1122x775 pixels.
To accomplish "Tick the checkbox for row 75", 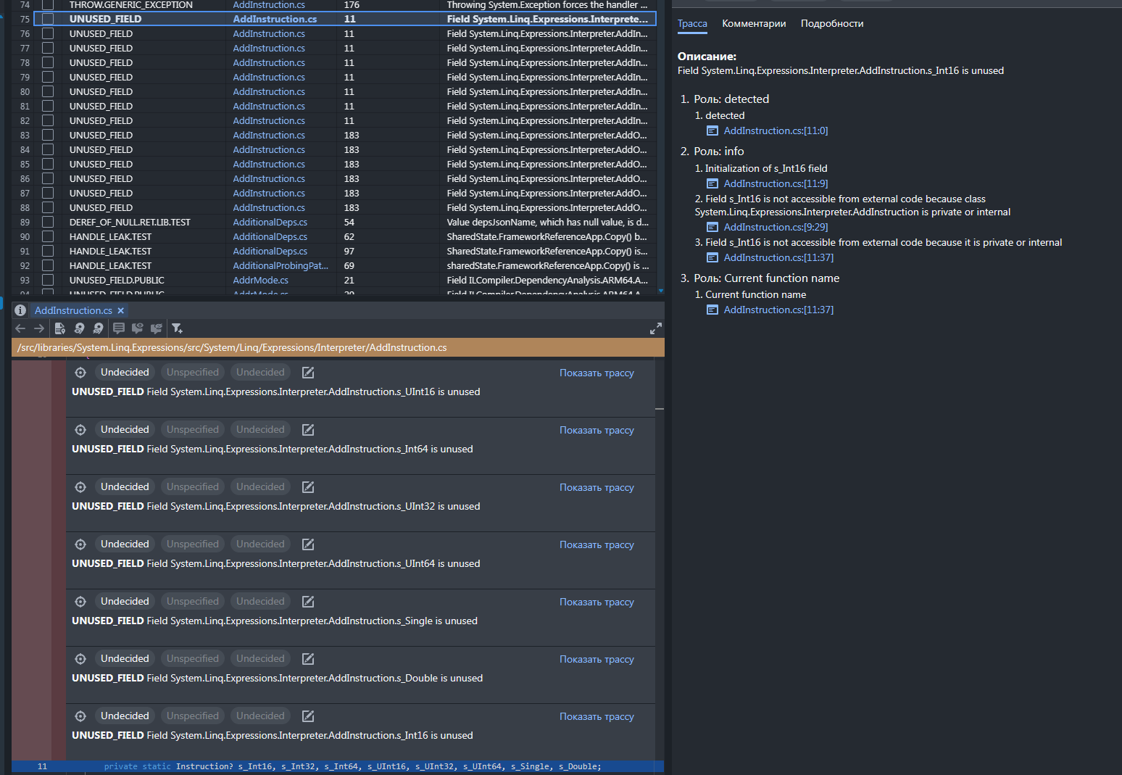I will coord(48,19).
